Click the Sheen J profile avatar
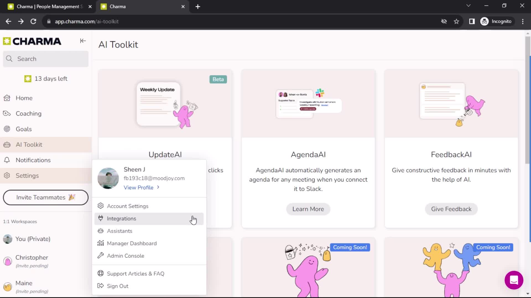The height and width of the screenshot is (298, 531). click(108, 178)
